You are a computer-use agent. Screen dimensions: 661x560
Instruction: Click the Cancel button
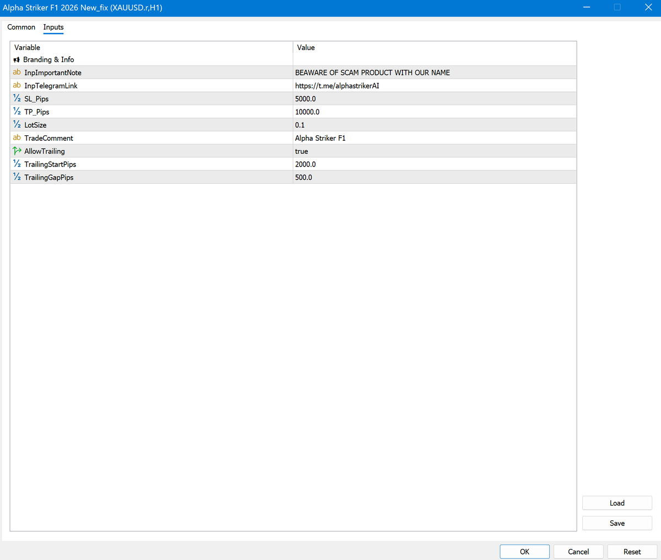pyautogui.click(x=578, y=552)
